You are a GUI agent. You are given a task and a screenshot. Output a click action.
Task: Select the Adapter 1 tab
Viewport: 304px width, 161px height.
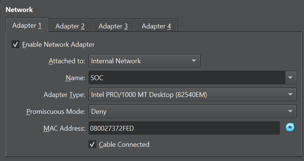click(27, 26)
